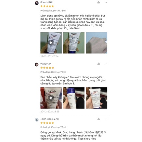Open the hand photo in 6beebuffkid's review

[97, 43]
